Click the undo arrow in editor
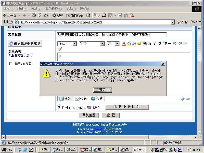The width and height of the screenshot is (204, 153). [175, 44]
